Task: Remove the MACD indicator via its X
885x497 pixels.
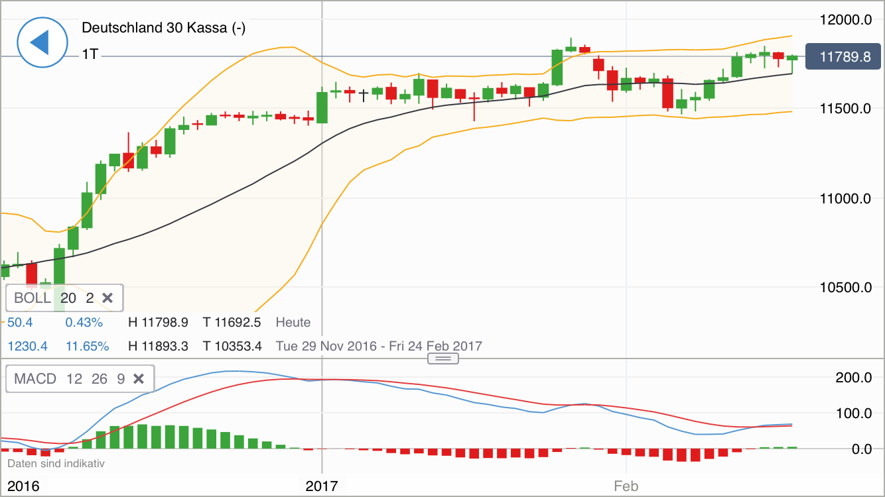Action: [139, 378]
